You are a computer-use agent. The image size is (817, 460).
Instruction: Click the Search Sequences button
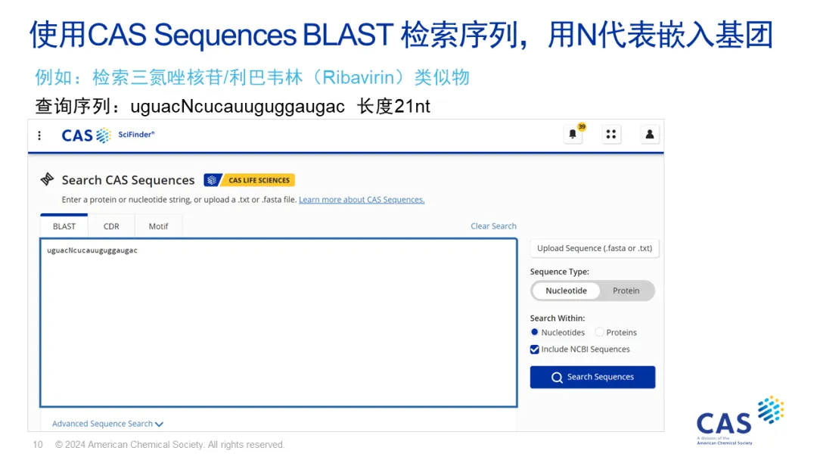click(592, 378)
